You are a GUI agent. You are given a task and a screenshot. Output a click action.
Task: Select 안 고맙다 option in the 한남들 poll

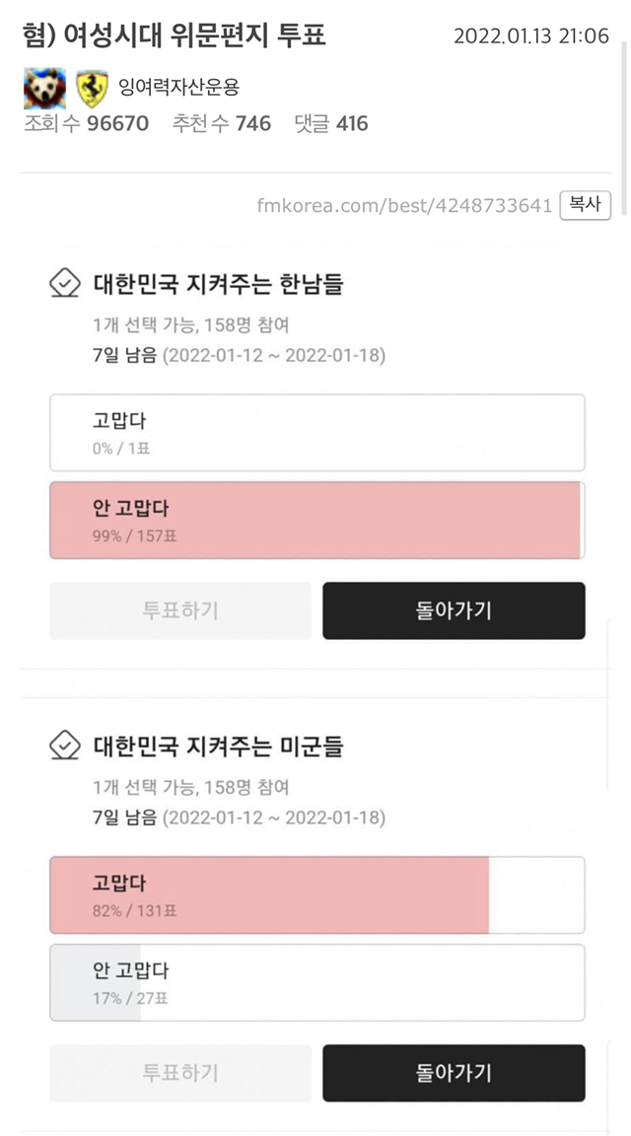tap(316, 521)
